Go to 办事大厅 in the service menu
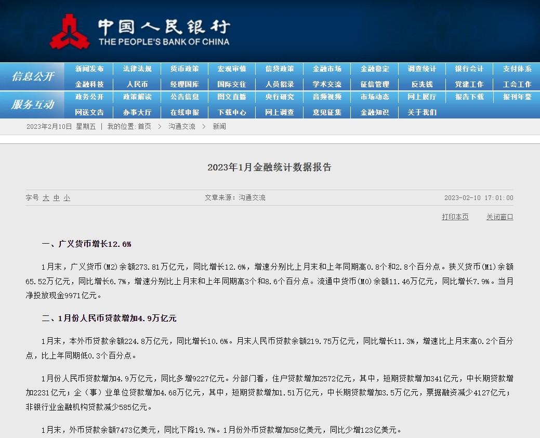This screenshot has height=438, width=540. 137,112
